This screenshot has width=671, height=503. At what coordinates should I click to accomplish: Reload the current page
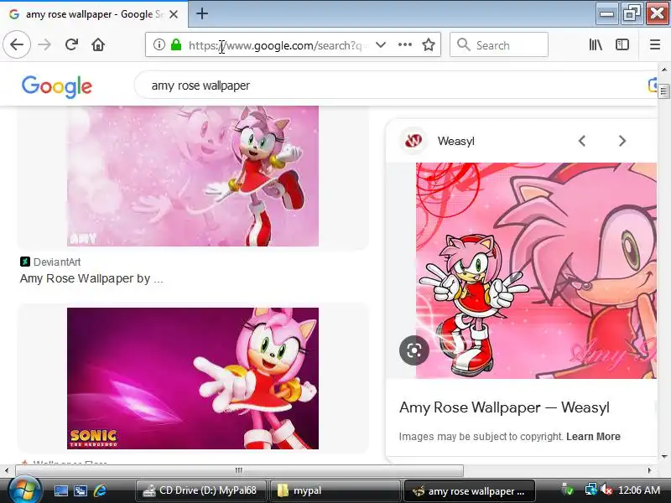[71, 44]
